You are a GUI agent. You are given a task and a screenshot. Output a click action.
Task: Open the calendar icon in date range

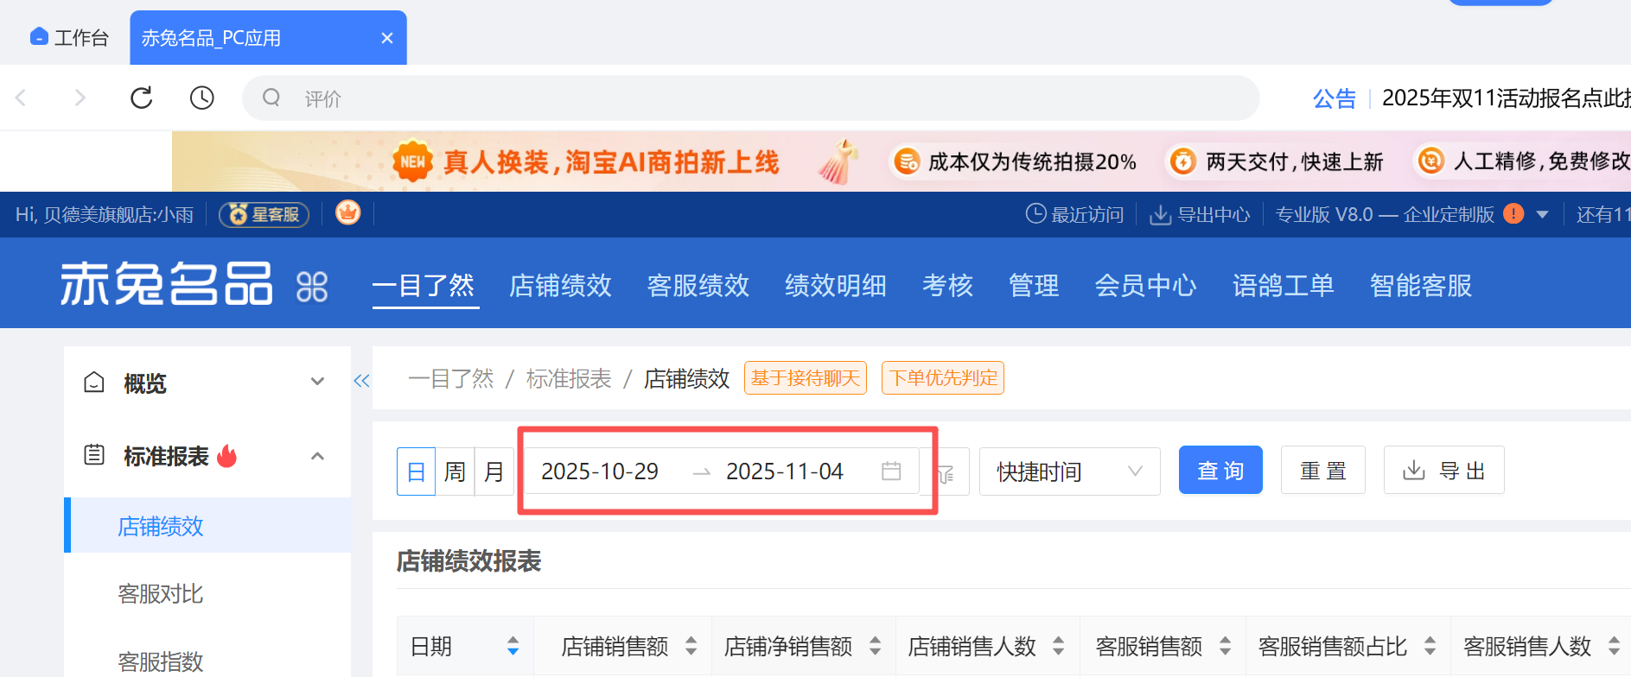click(891, 471)
